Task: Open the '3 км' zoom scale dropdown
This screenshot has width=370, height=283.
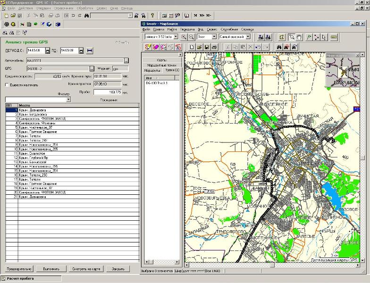Action: pos(214,37)
